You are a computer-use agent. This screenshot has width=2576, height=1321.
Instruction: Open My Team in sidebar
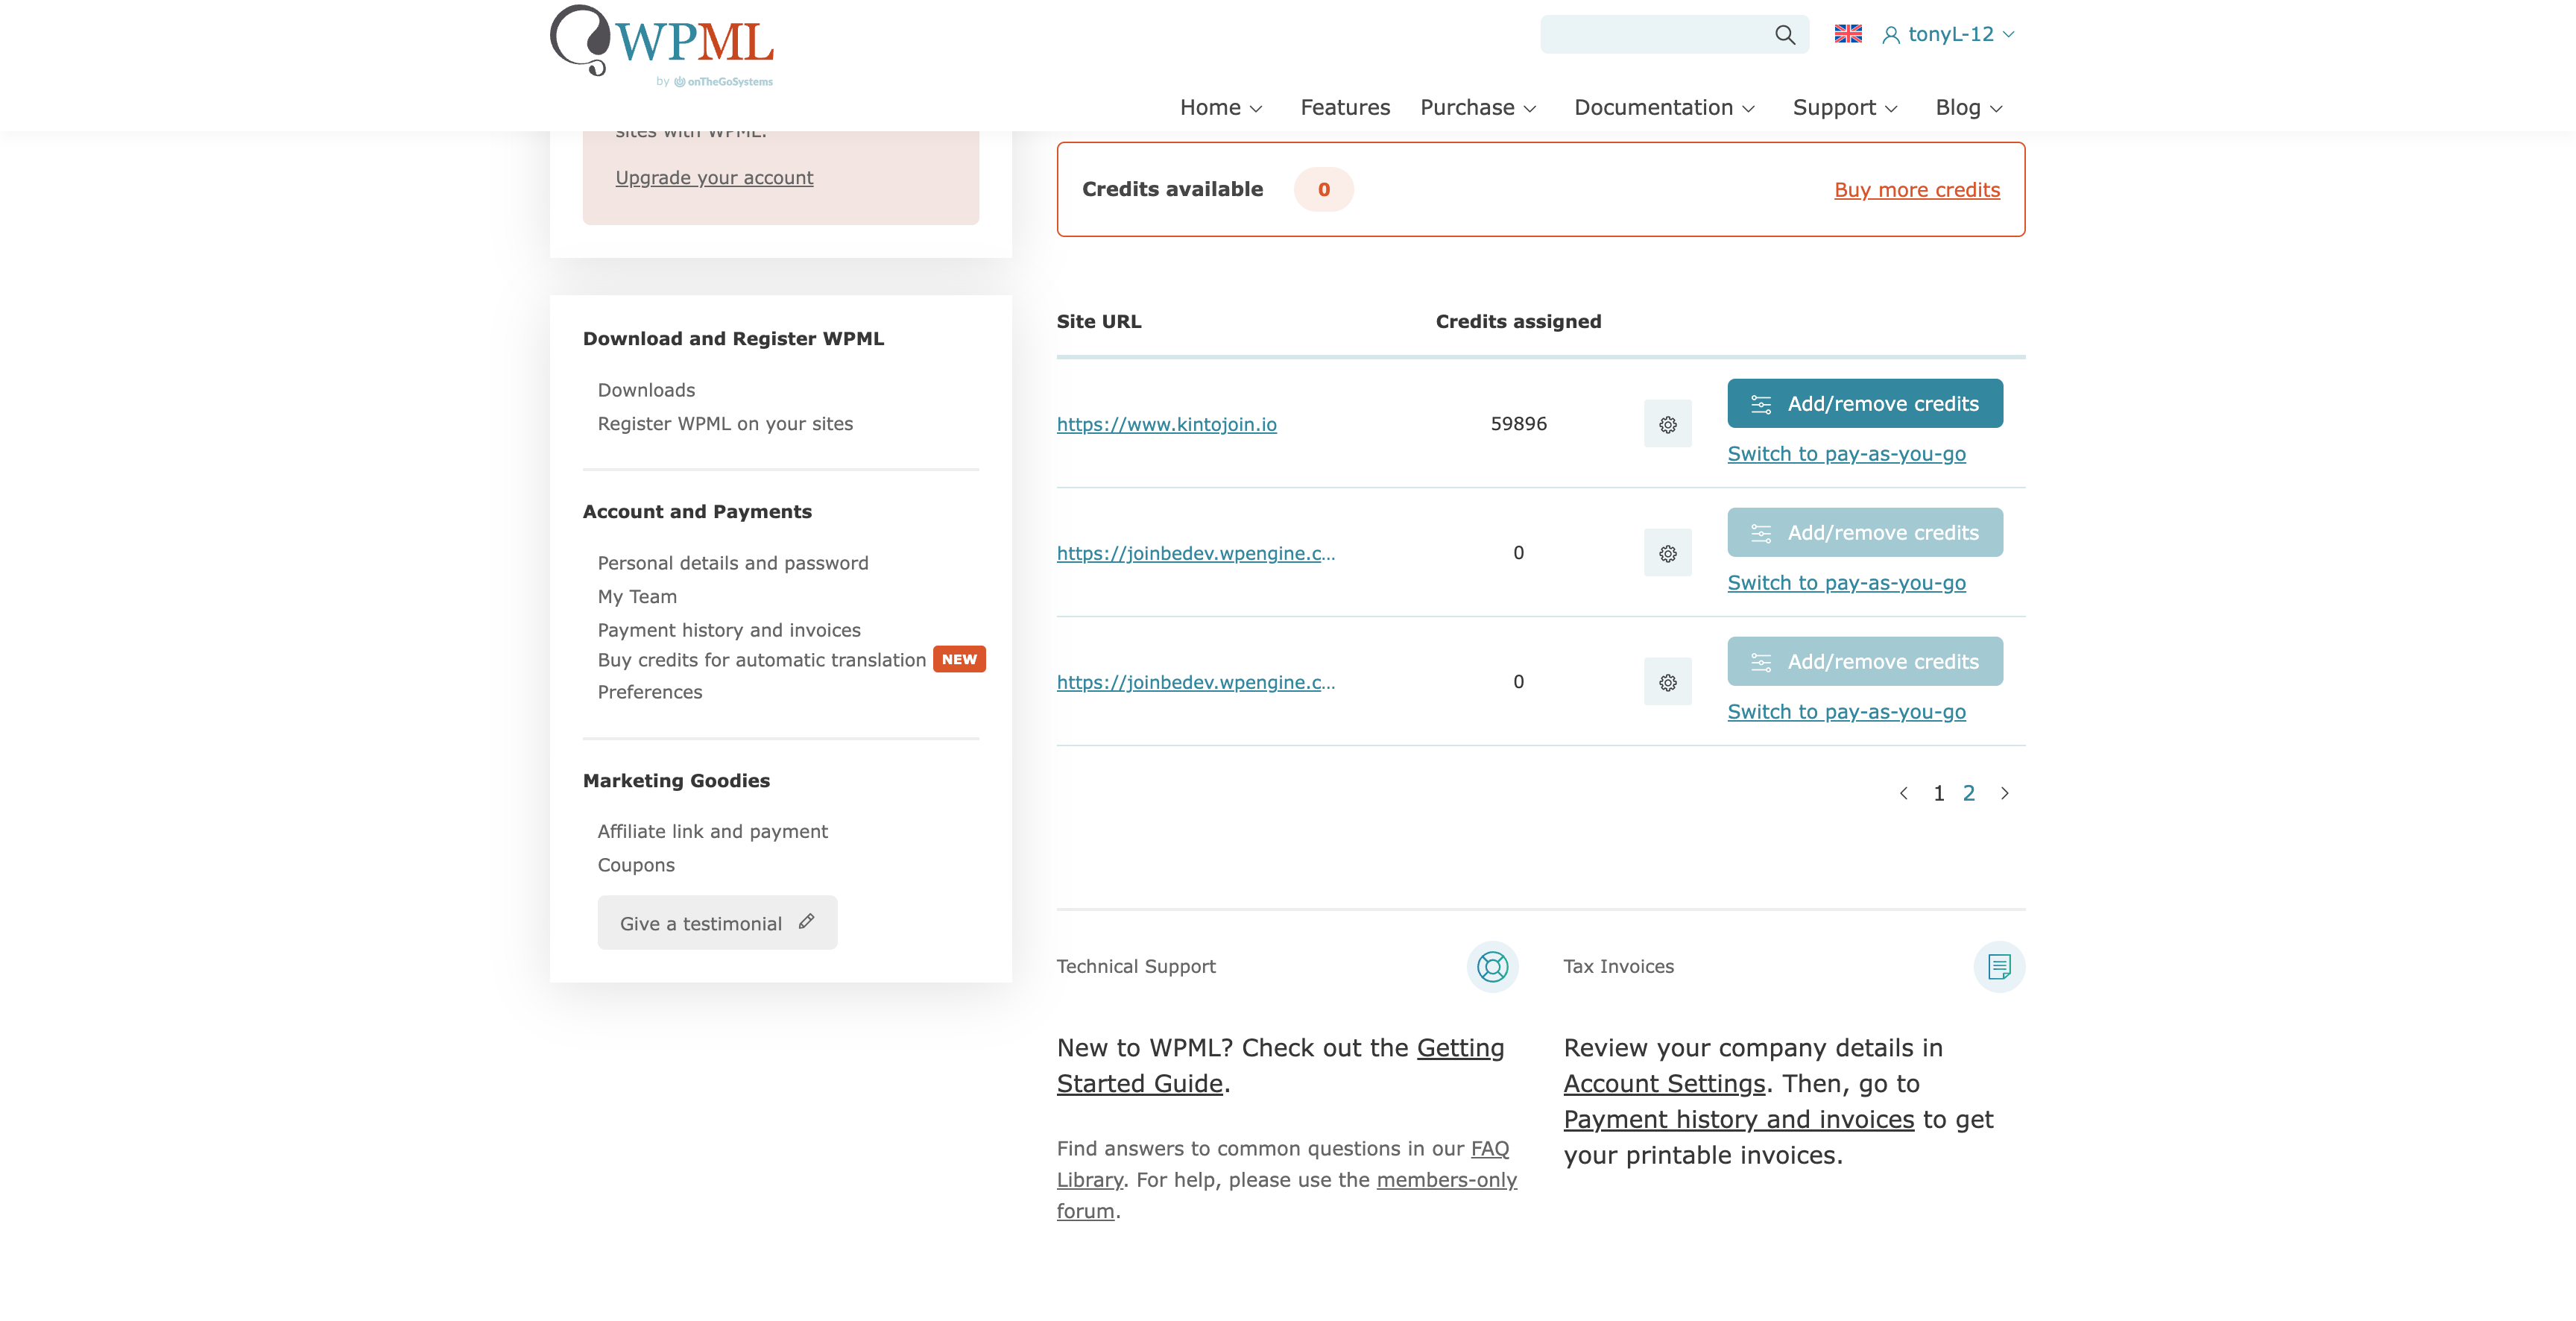(x=637, y=597)
